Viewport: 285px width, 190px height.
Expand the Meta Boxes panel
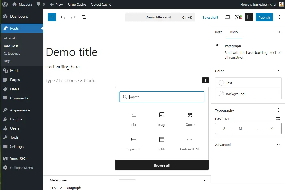[204, 180]
